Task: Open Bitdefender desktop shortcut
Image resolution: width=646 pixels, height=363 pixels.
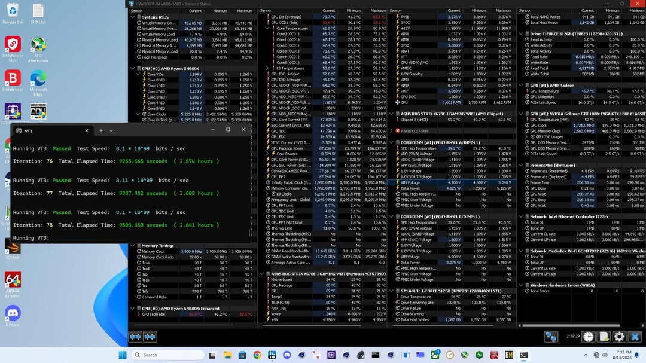Action: pos(13,81)
